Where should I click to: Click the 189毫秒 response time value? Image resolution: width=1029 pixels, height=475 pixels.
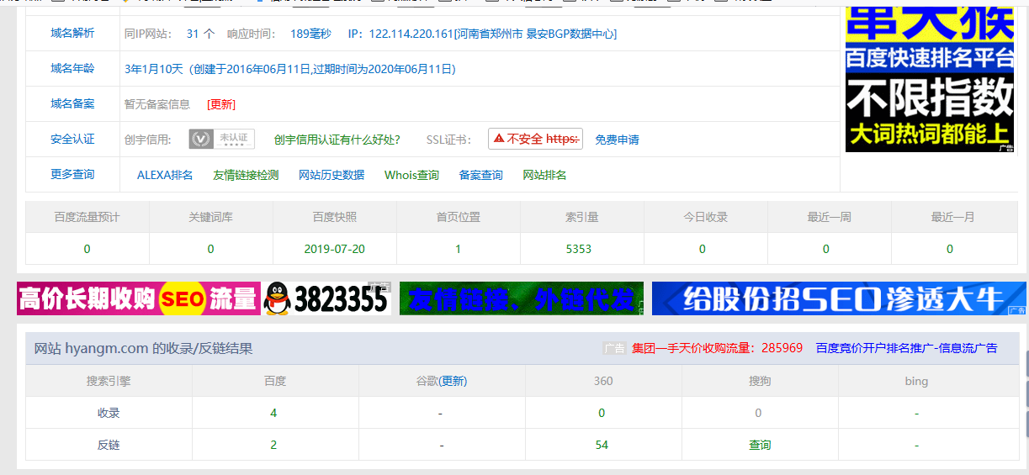point(310,34)
